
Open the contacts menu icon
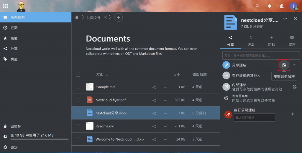(x=281, y=6)
